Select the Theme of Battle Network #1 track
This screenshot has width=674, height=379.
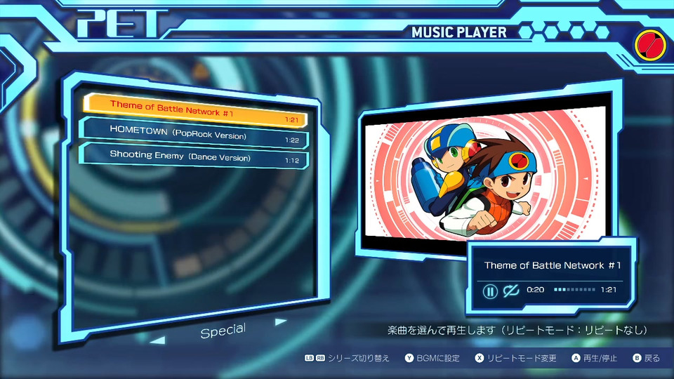pyautogui.click(x=196, y=110)
